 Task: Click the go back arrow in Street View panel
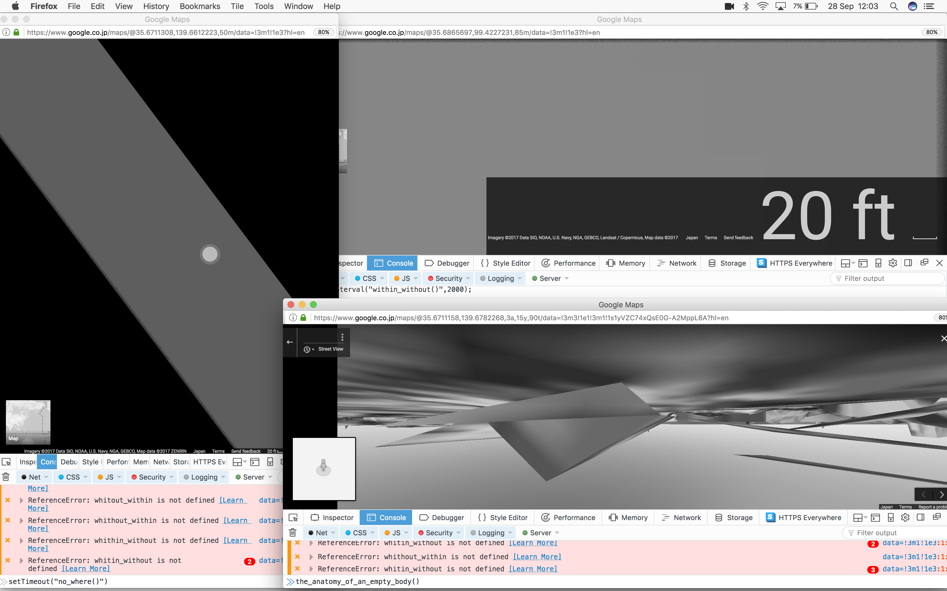point(289,342)
